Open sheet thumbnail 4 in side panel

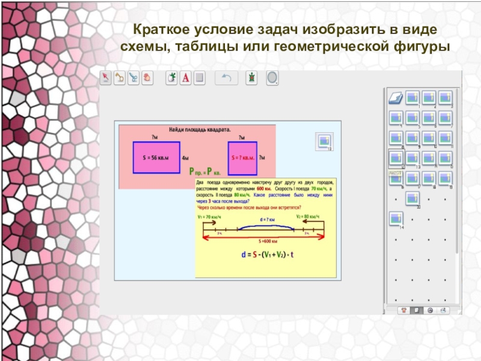[x=396, y=118]
